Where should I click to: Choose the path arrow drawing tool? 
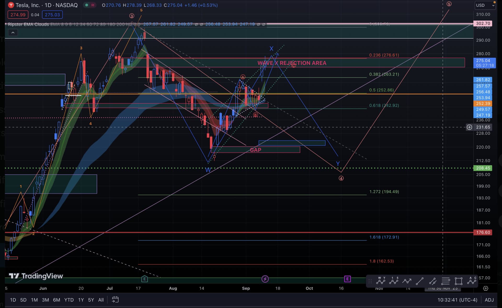407,281
